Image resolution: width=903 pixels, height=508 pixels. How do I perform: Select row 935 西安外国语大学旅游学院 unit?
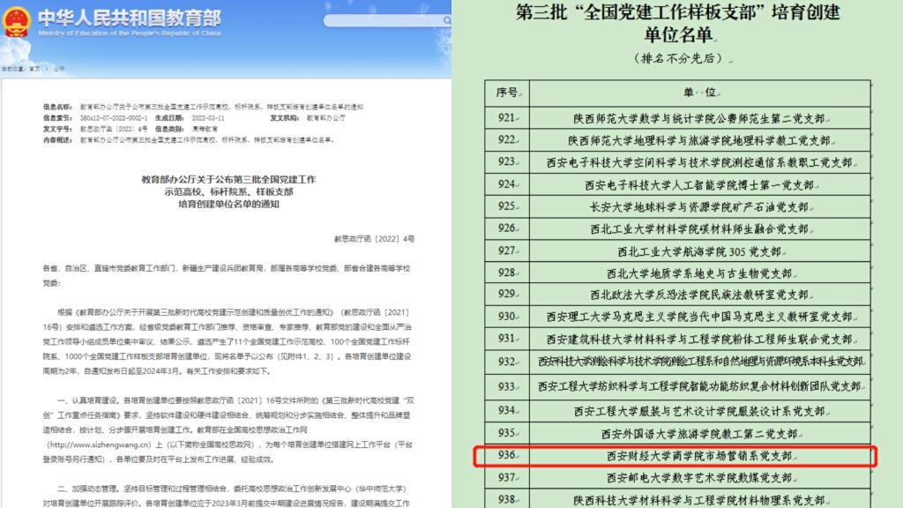coord(699,433)
